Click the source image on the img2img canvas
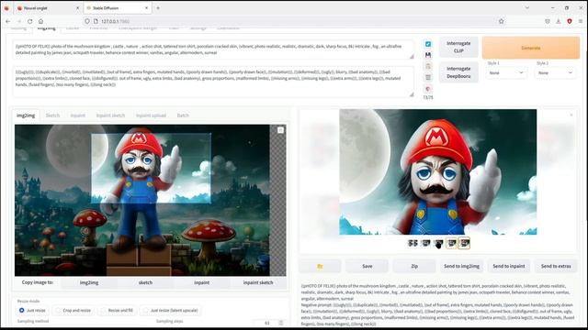 [x=142, y=201]
